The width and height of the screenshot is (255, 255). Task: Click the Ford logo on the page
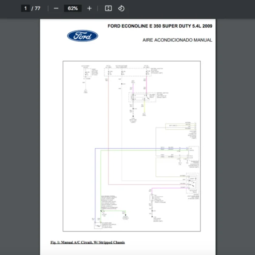(82, 36)
